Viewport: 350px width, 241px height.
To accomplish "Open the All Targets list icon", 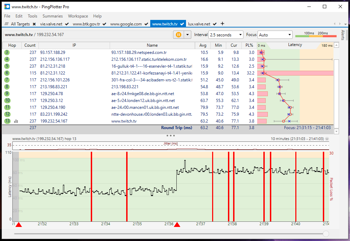I will pyautogui.click(x=7, y=24).
